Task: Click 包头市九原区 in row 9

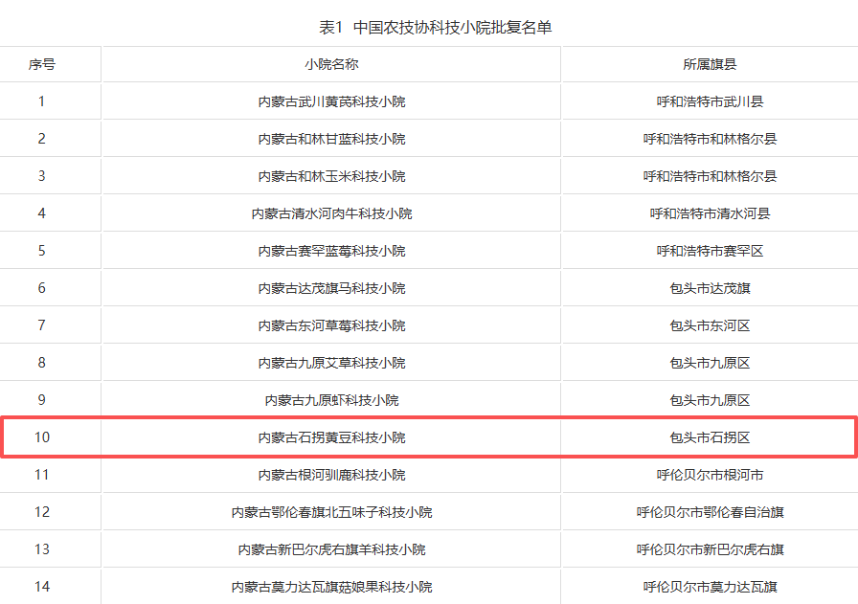Action: (710, 400)
